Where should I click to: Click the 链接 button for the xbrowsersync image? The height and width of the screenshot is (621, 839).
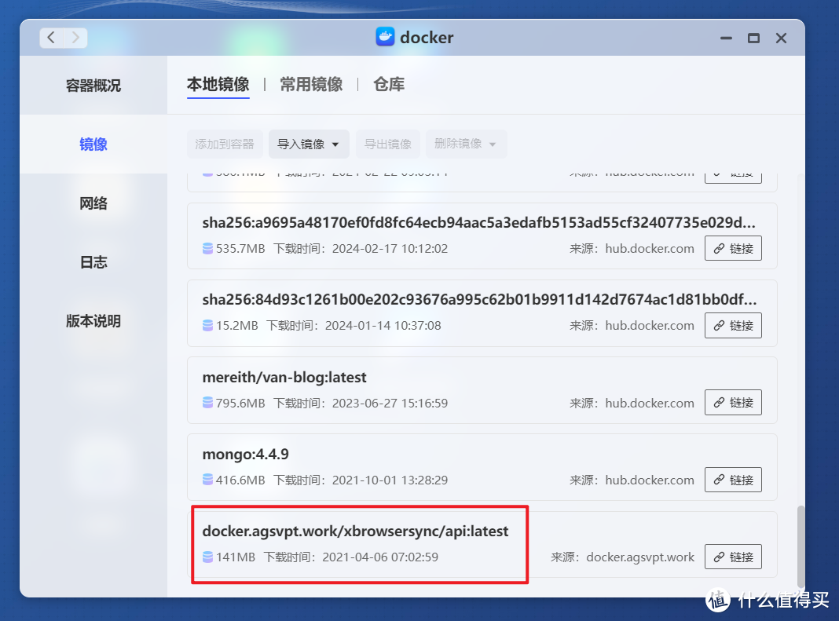(733, 557)
